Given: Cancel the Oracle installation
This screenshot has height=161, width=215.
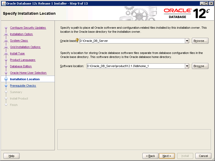Looking at the screenshot, I should coord(203,156).
